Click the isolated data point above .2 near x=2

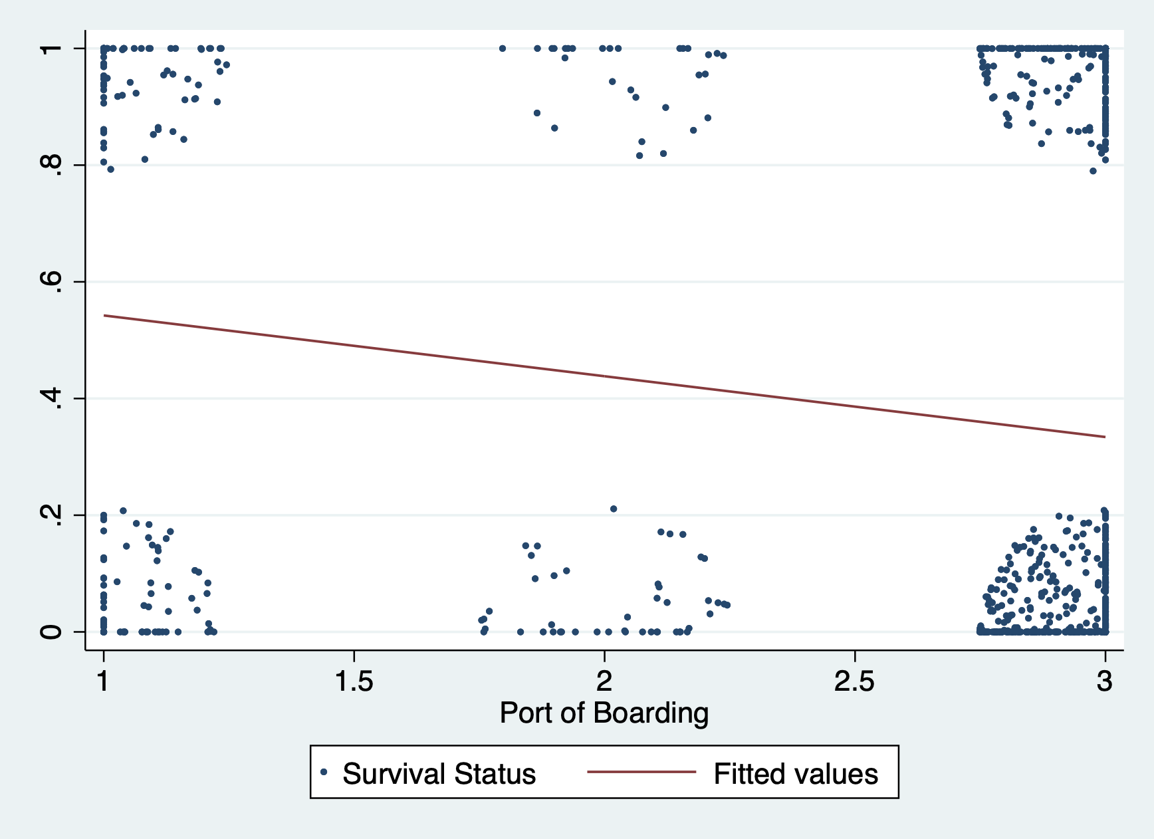pyautogui.click(x=614, y=509)
